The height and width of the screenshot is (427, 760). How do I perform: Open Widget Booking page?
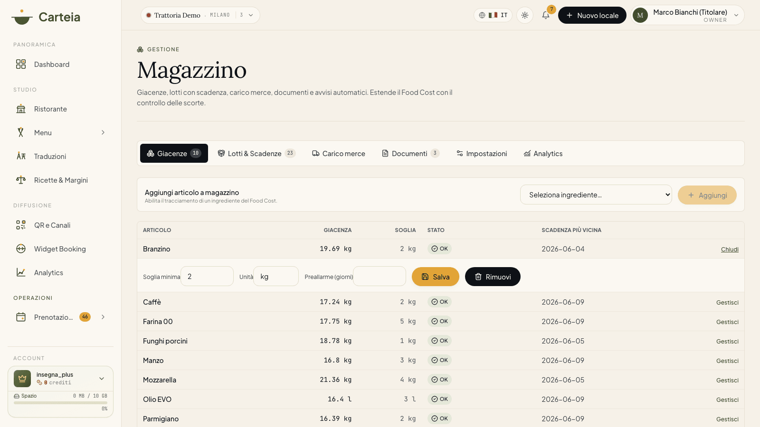coord(60,249)
